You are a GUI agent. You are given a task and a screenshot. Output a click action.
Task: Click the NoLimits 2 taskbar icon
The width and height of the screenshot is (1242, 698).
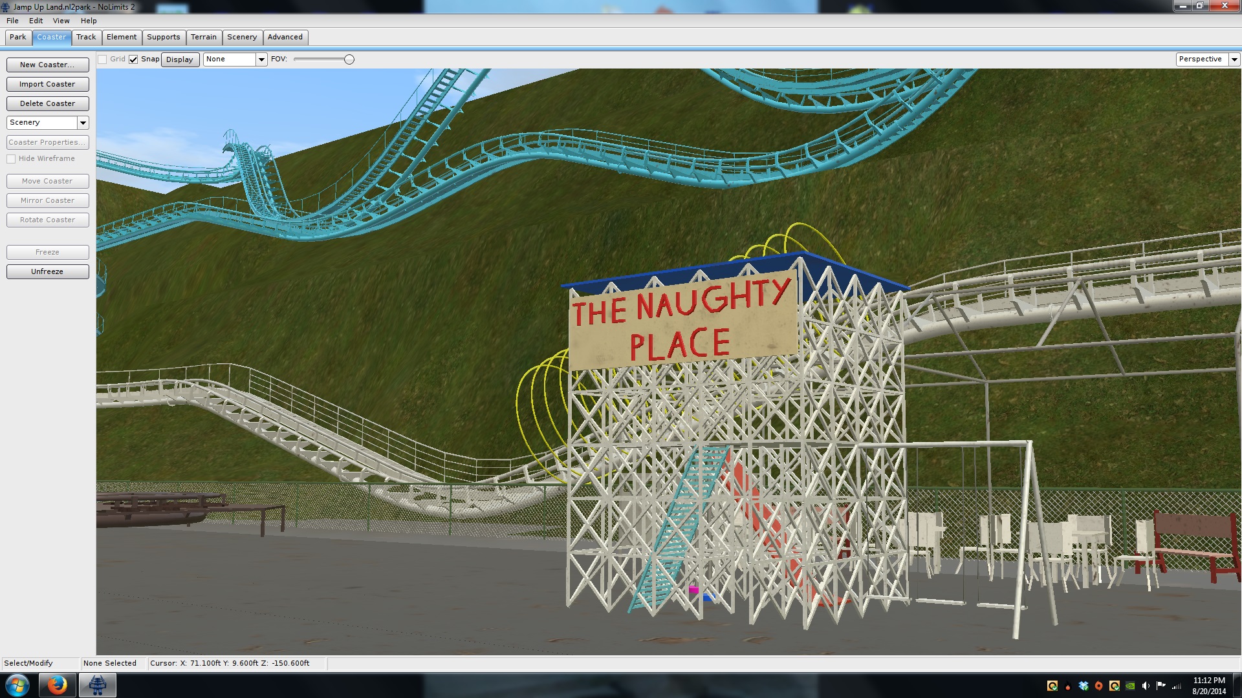click(98, 685)
